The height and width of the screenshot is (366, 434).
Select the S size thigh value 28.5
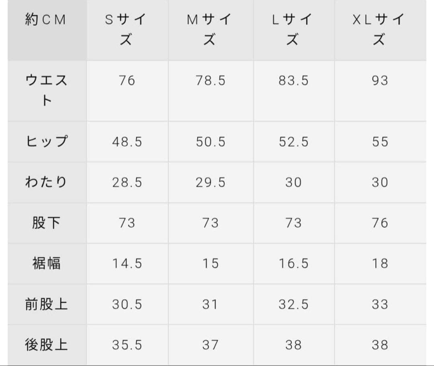click(127, 182)
